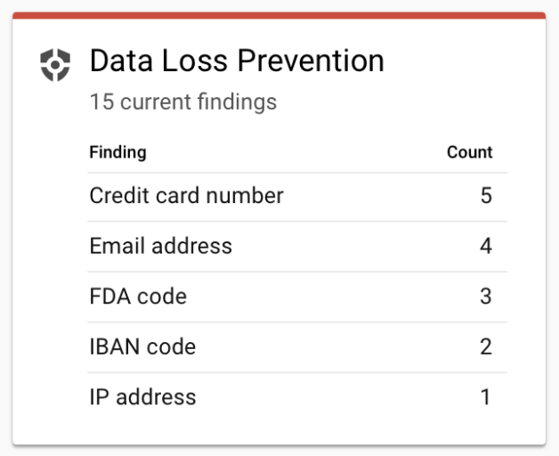The image size is (559, 456).
Task: Click the Data Loss Prevention shield icon
Action: pyautogui.click(x=55, y=65)
